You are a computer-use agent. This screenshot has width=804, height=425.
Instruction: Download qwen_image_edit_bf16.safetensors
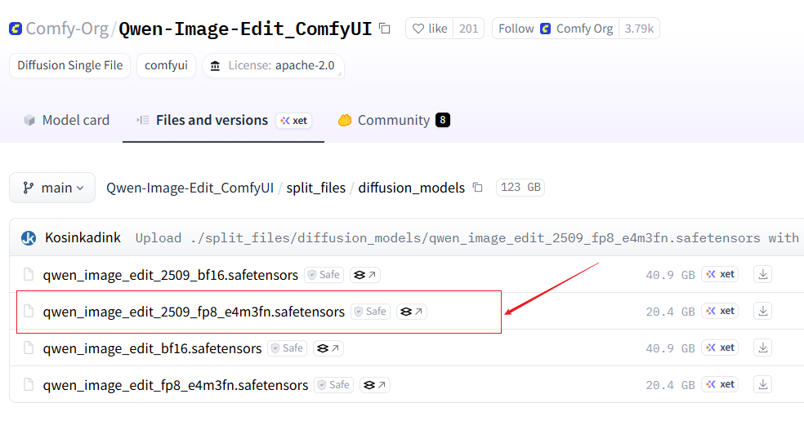click(x=763, y=348)
